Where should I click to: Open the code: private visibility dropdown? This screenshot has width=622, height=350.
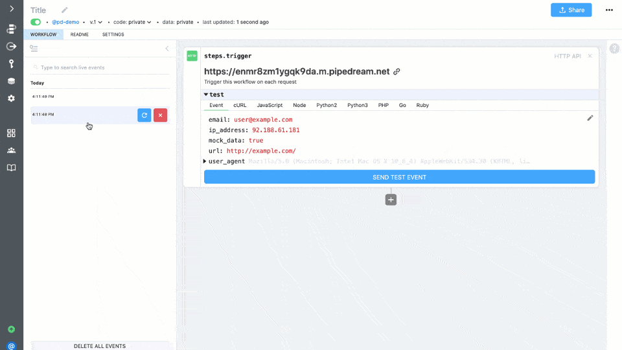coord(132,22)
